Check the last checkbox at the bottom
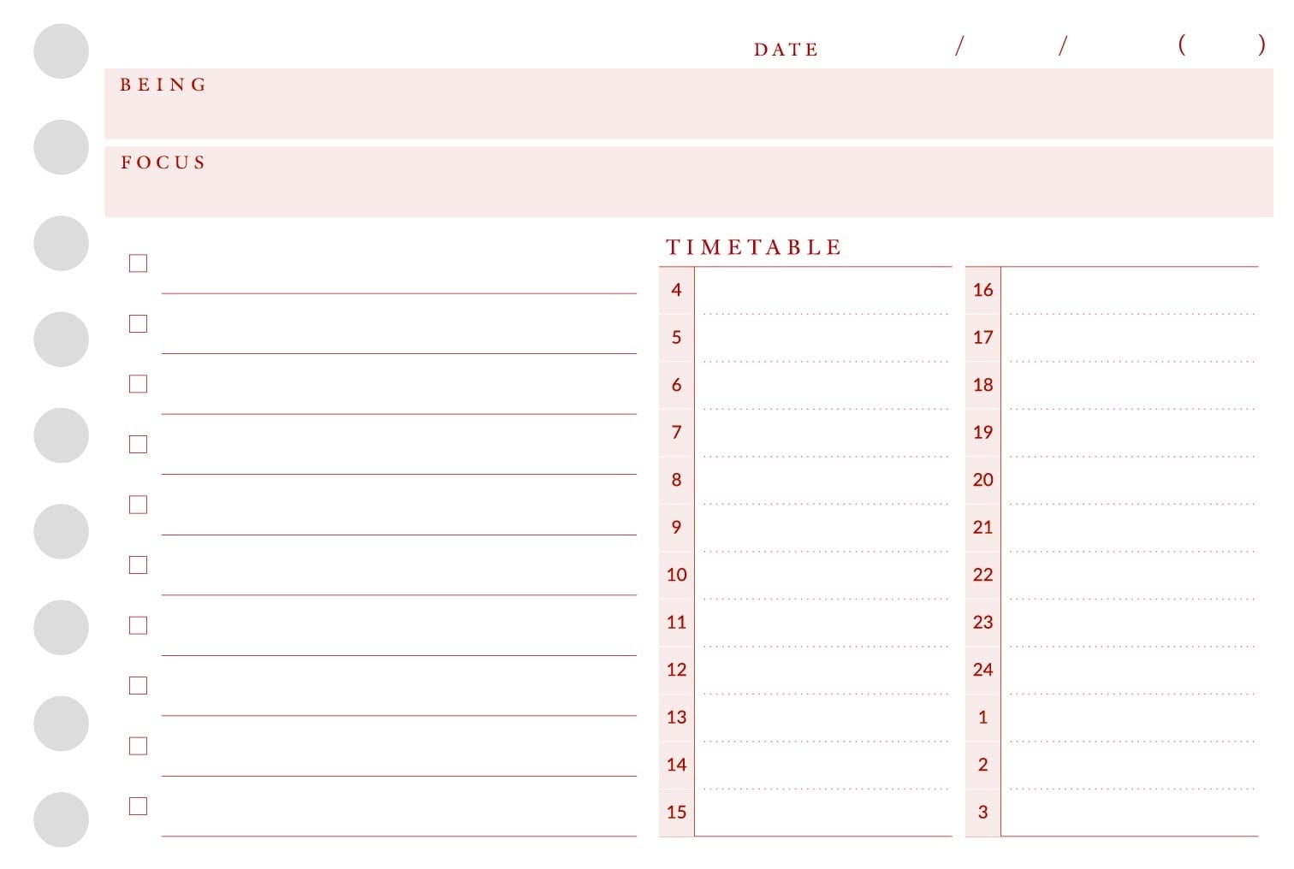 click(138, 807)
